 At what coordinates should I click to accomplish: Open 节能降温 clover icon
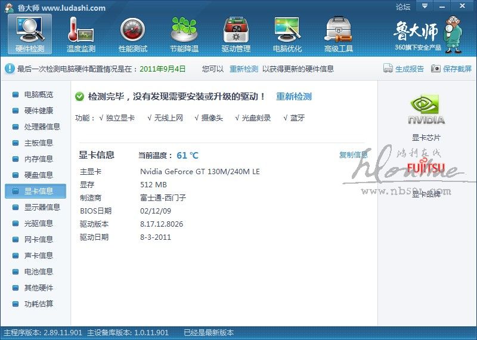click(184, 34)
